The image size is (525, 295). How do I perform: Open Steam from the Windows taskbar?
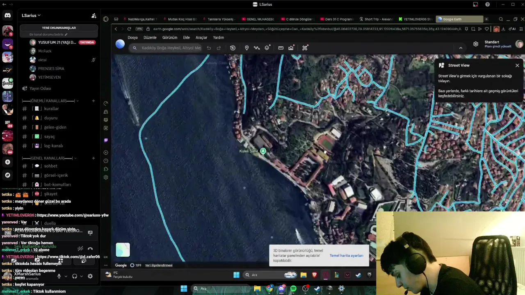(317, 289)
